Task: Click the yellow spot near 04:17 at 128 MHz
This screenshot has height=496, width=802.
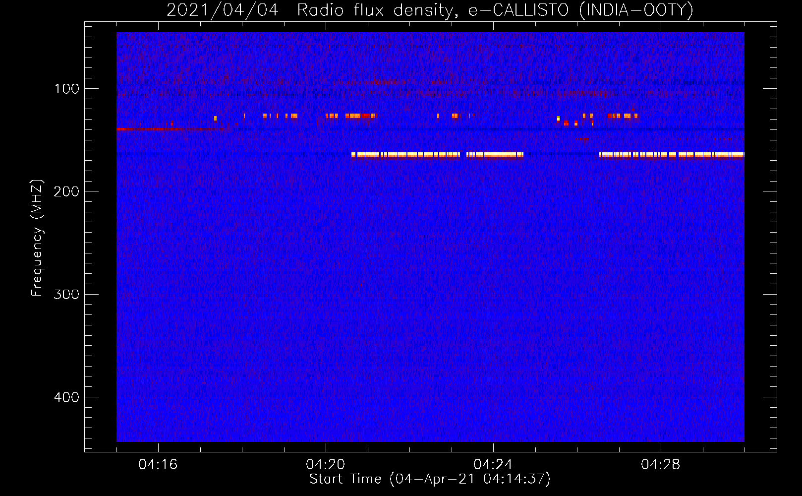Action: coord(215,118)
